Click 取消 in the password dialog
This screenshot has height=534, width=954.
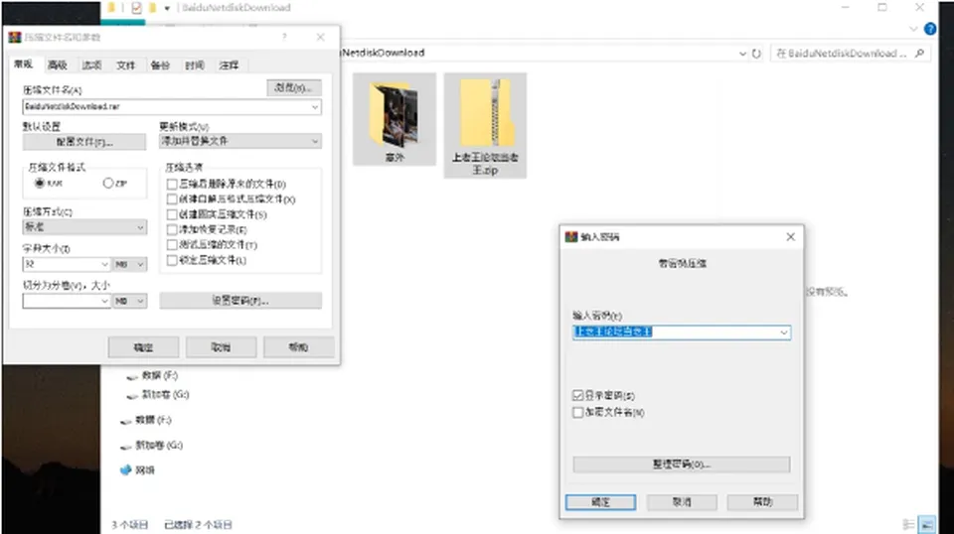(682, 502)
